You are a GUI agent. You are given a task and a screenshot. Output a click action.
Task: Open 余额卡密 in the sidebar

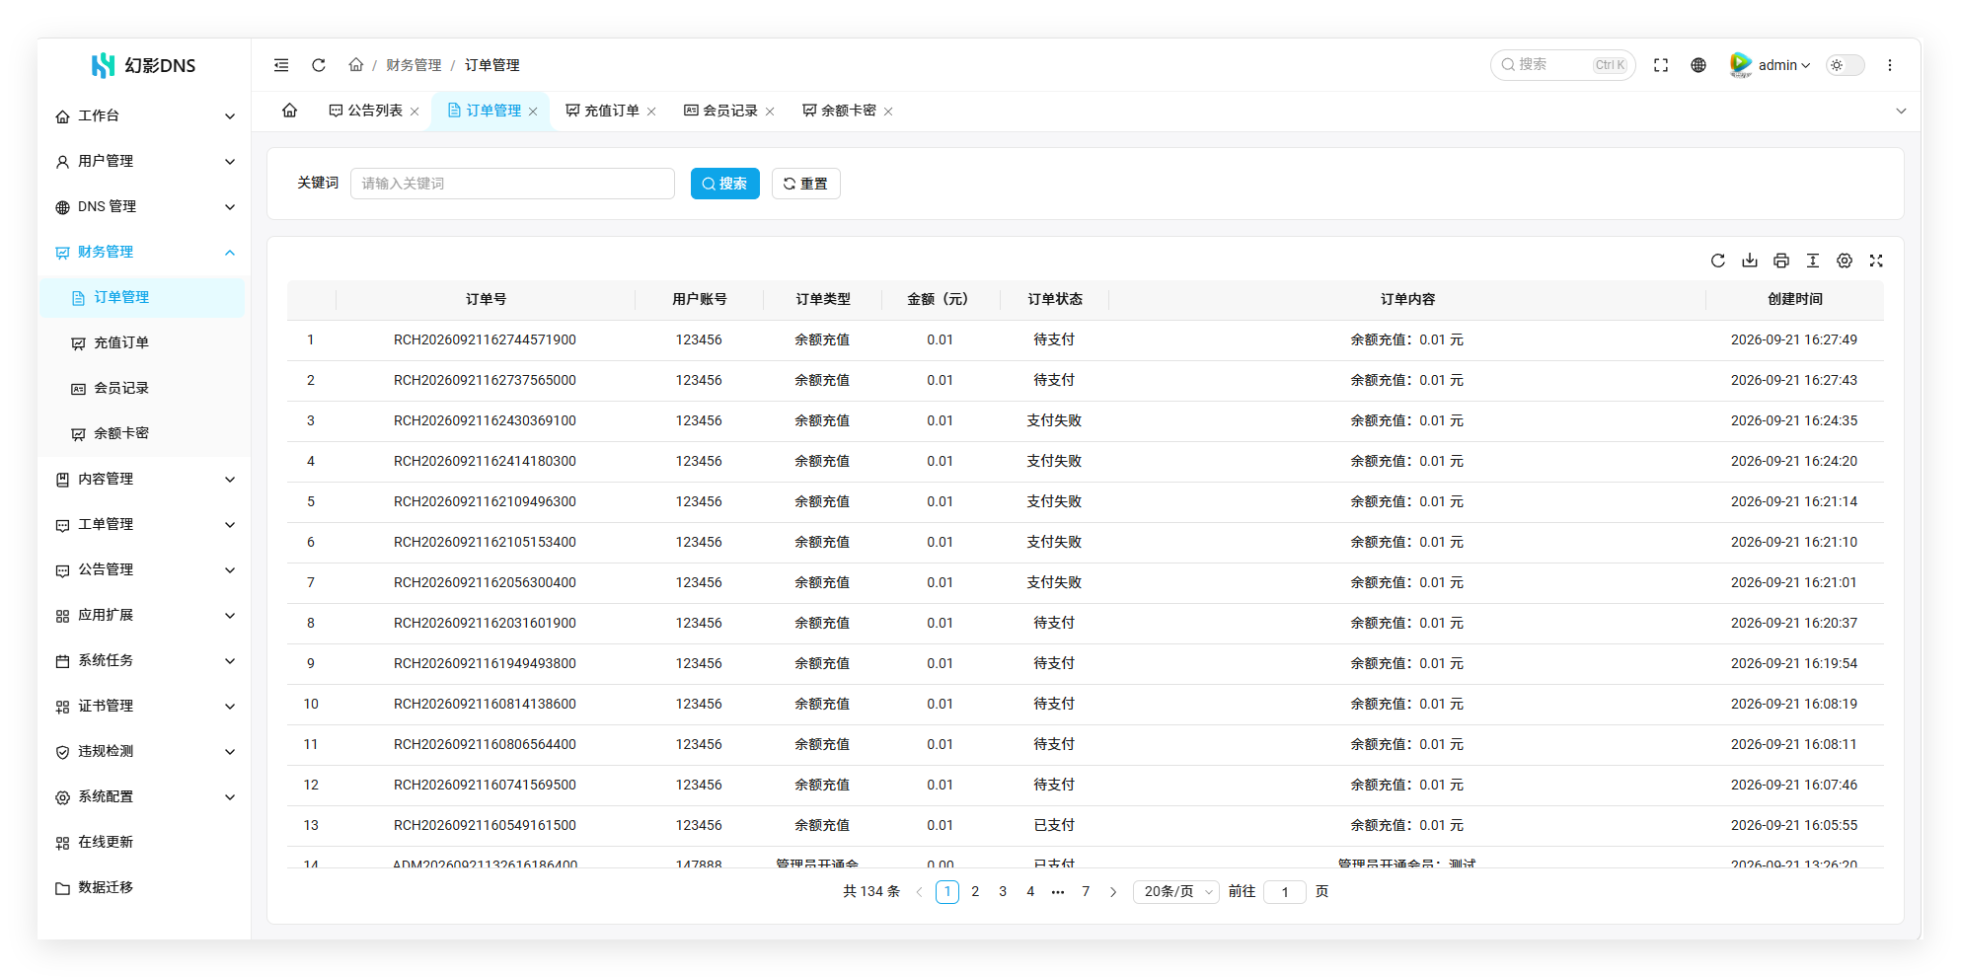(x=142, y=433)
